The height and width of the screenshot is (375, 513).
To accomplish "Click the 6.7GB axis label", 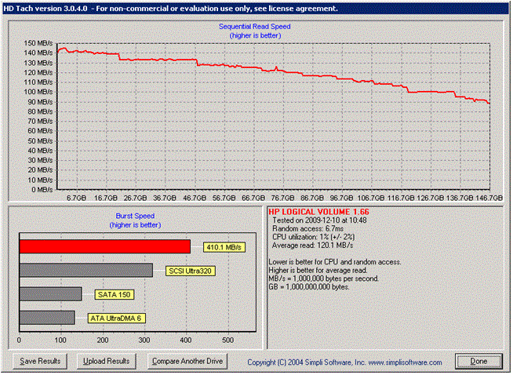I will pyautogui.click(x=77, y=198).
